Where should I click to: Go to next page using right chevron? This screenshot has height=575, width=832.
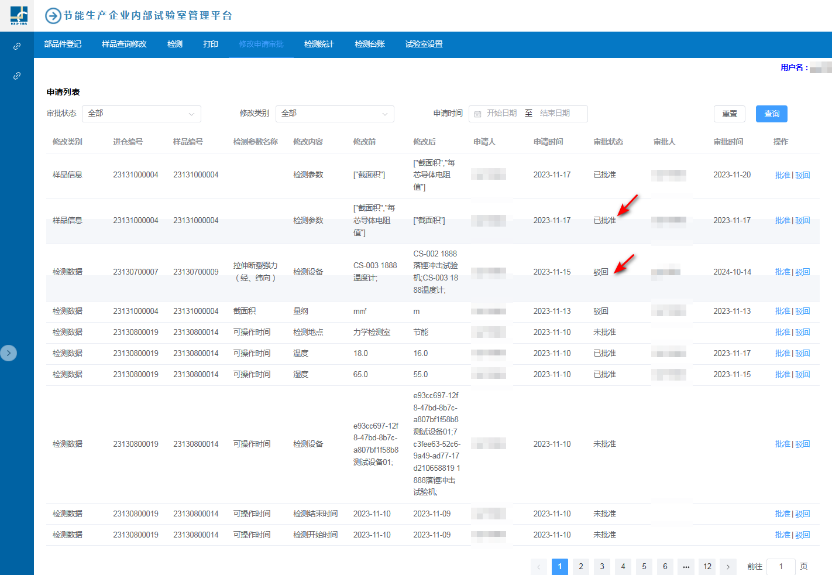click(x=728, y=566)
